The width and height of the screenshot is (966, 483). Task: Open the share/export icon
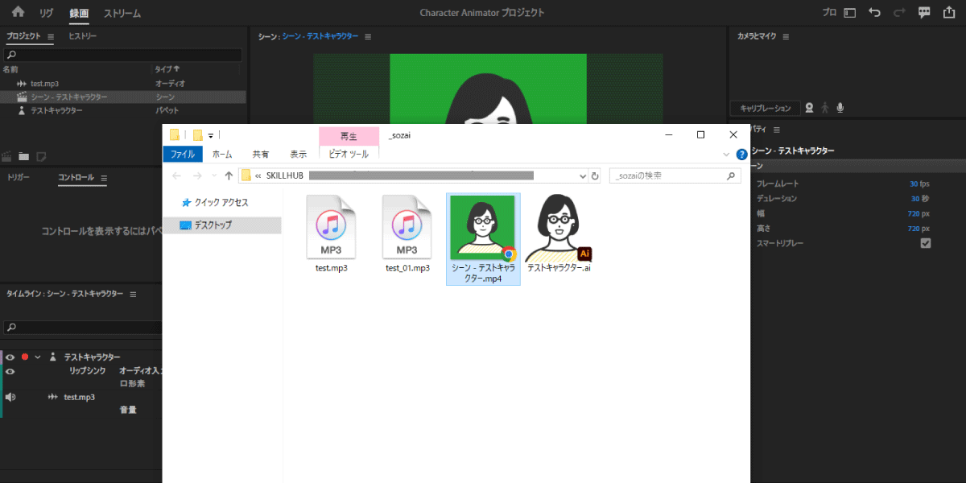click(x=948, y=13)
